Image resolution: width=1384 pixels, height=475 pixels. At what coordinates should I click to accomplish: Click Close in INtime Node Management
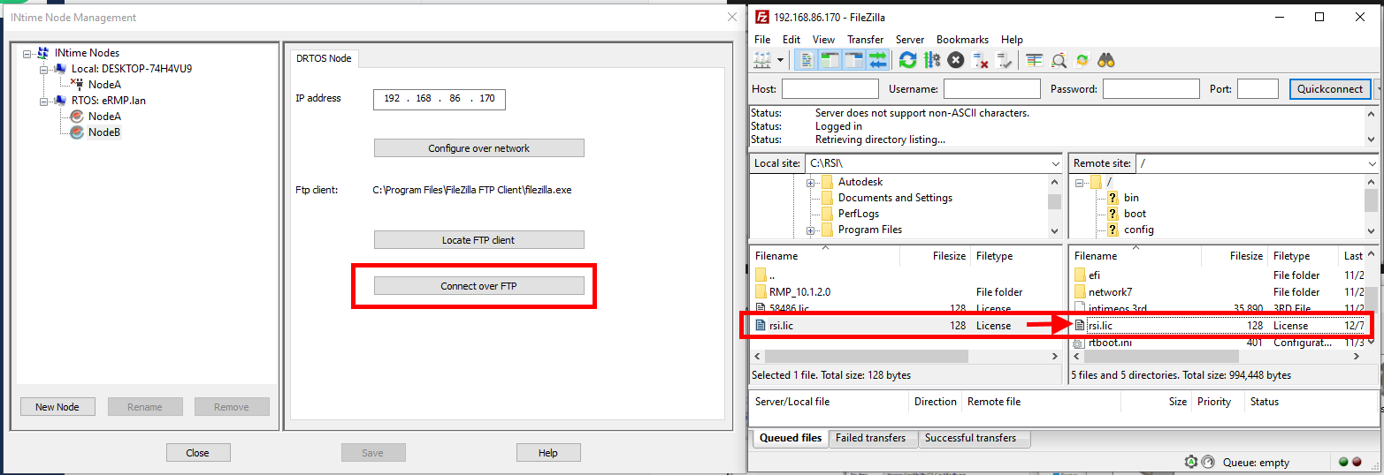[x=198, y=453]
